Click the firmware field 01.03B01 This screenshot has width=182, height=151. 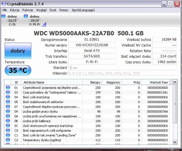click(92, 40)
